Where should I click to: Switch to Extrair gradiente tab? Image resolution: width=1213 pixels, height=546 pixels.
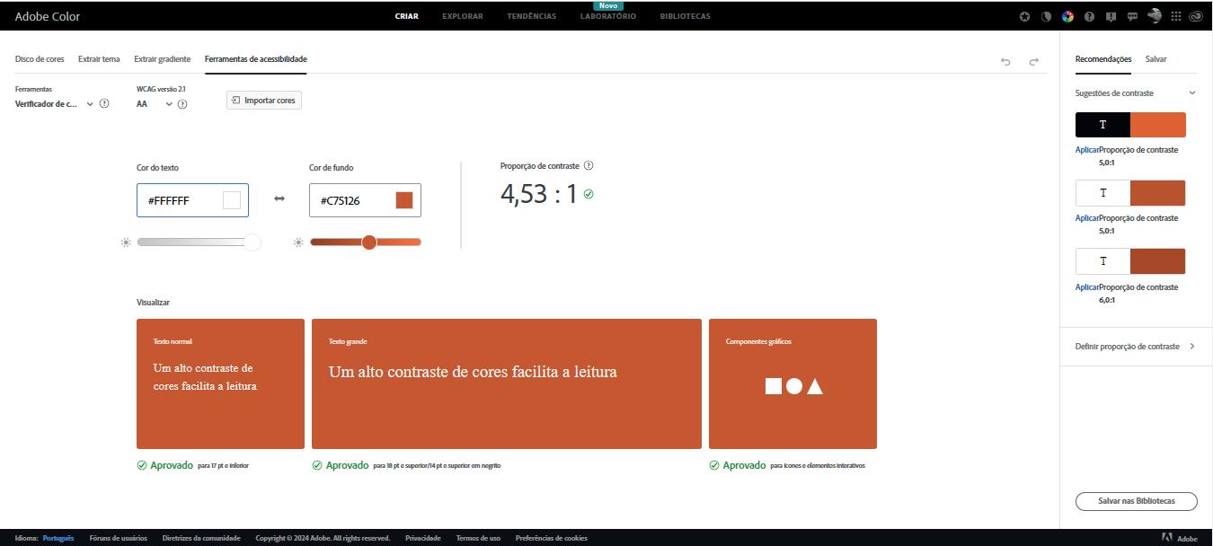(x=163, y=59)
